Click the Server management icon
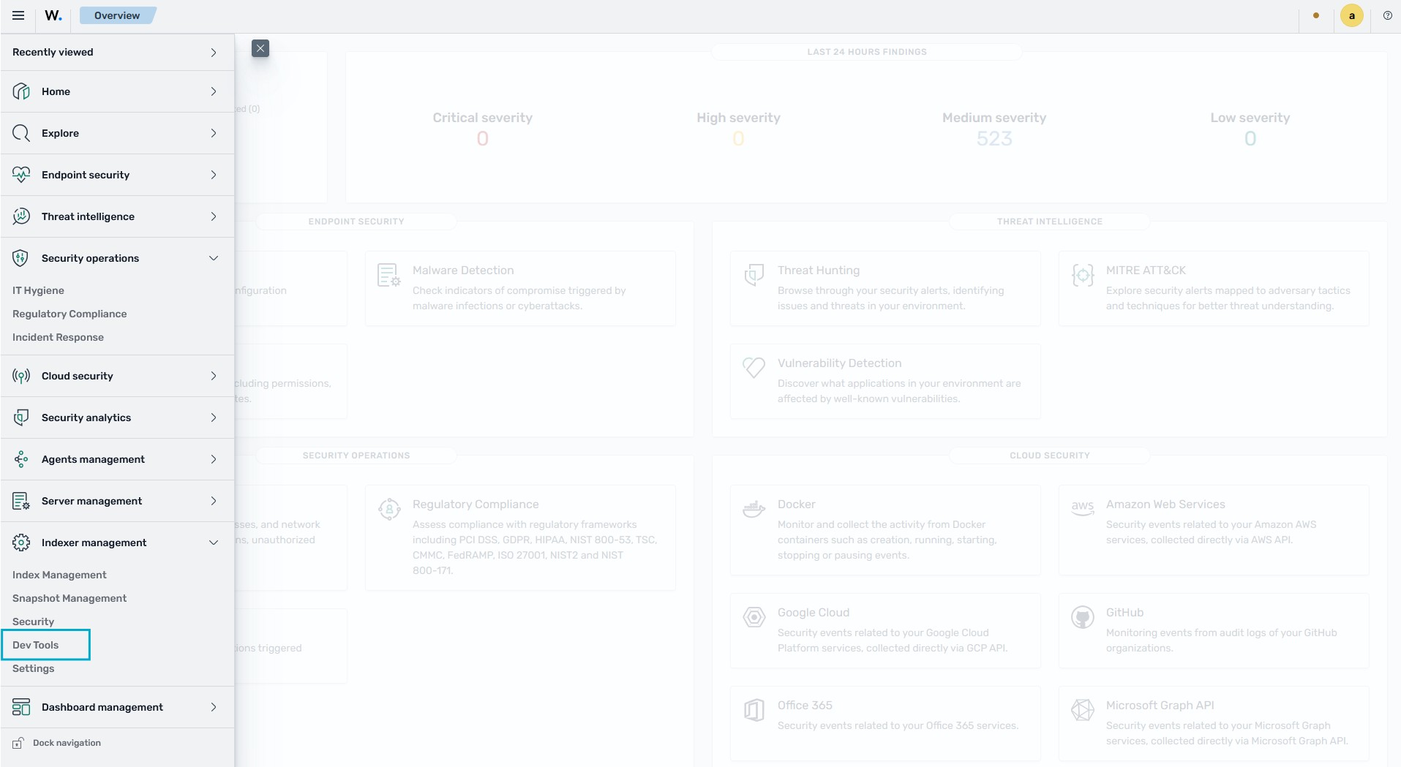Viewport: 1401px width, 767px height. click(x=21, y=501)
